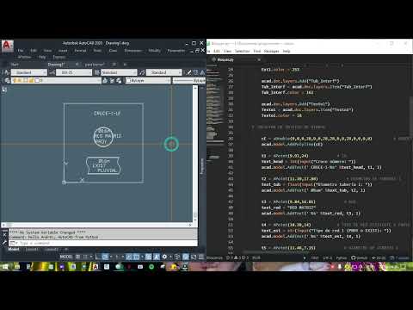
Task: Click Clean Screen icon in status bar
Action: 194,257
